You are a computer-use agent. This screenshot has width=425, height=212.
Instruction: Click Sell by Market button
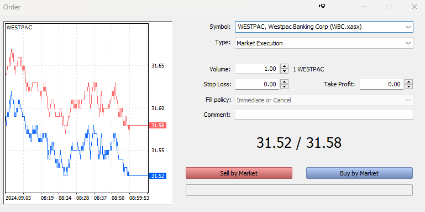click(x=239, y=173)
